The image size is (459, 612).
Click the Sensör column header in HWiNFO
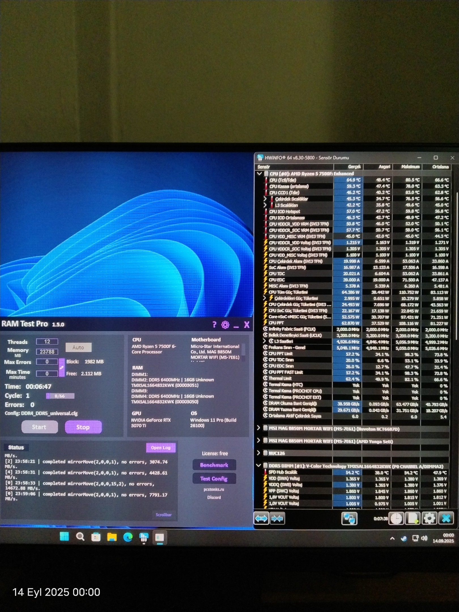[294, 167]
